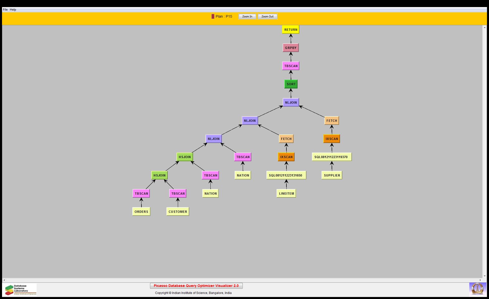489x299 pixels.
Task: Select the topmost NLJOIN node
Action: 291,102
